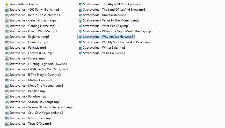Click the Season Of Faith's Perfection icon
This screenshot has width=225, height=128.
(x=7, y=108)
